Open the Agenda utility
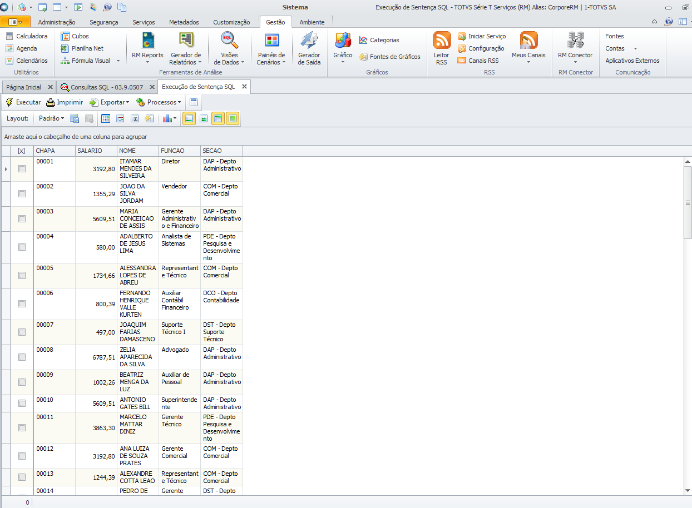Screen dimensions: 692x508 (x=21, y=48)
